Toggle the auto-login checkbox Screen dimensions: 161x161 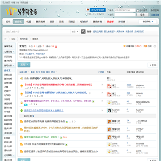138,11
